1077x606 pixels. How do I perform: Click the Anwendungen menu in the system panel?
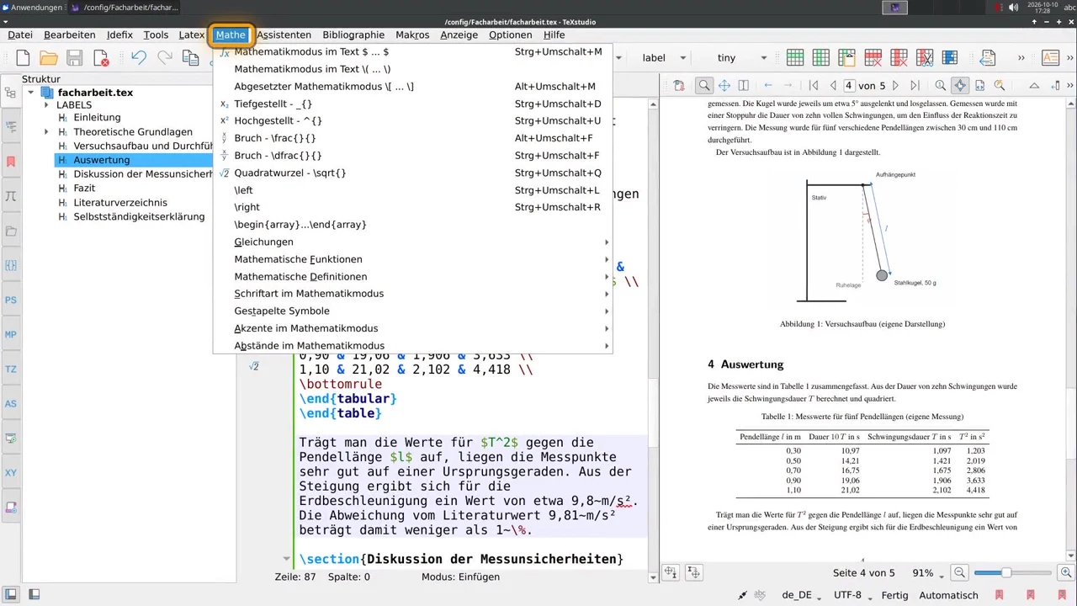pos(31,8)
